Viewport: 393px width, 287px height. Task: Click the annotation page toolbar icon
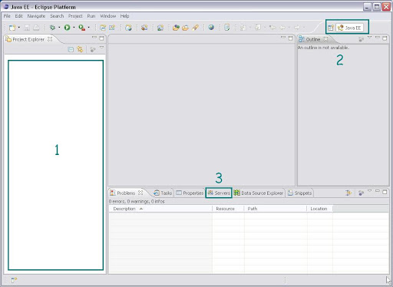coord(227,28)
